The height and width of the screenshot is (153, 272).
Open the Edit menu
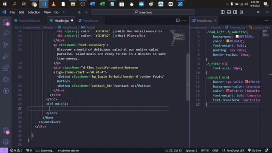click(21, 12)
